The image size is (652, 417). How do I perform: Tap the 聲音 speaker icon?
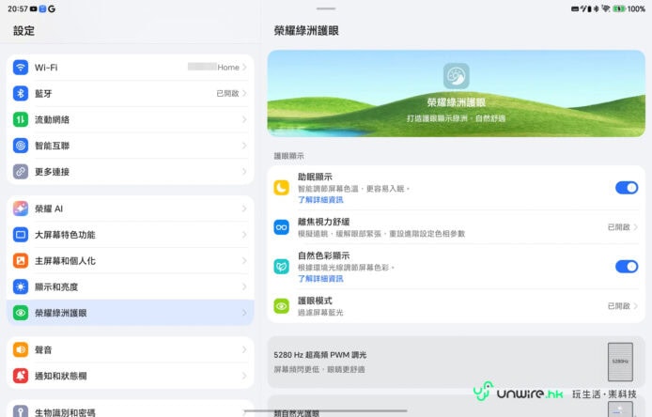click(21, 349)
